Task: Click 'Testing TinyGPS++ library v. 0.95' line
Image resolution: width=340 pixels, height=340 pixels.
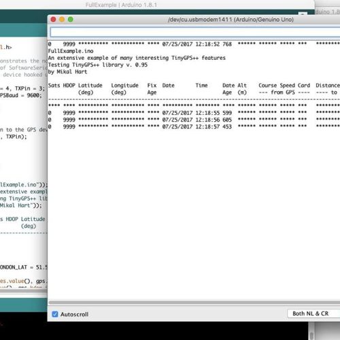Action: [98, 65]
